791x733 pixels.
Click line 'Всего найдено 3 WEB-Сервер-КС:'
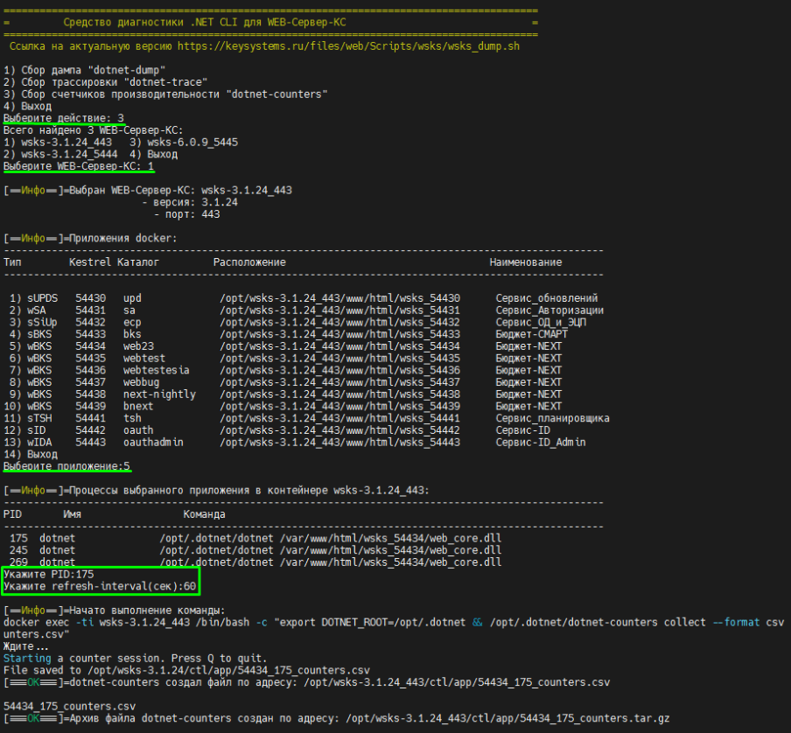coord(94,130)
